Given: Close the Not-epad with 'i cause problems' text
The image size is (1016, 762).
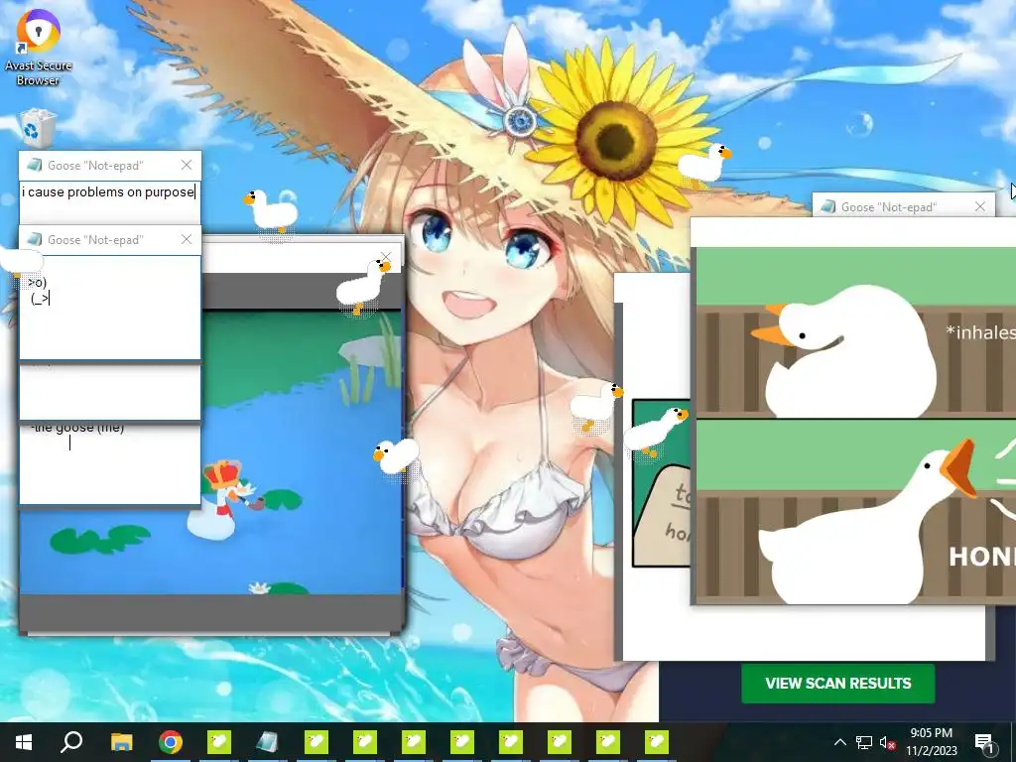Looking at the screenshot, I should 187,166.
